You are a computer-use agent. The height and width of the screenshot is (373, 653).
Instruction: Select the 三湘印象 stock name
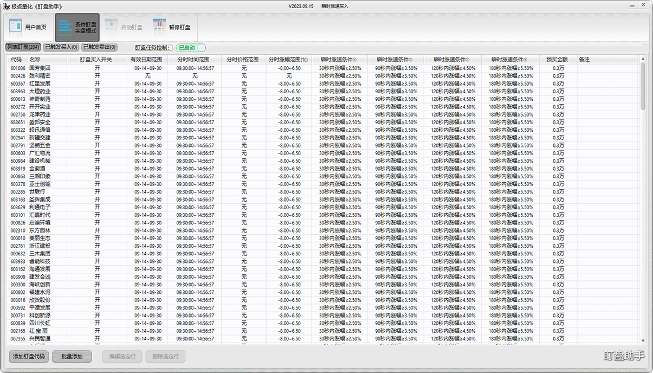tap(40, 177)
